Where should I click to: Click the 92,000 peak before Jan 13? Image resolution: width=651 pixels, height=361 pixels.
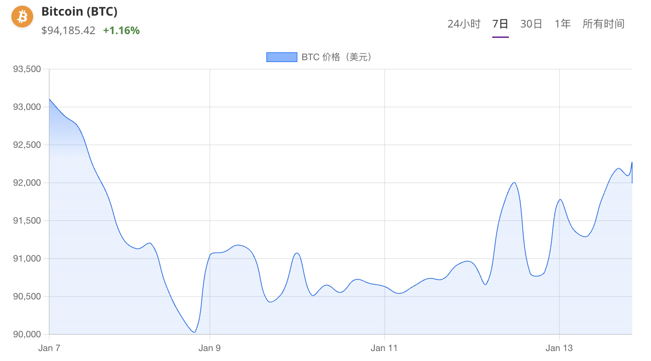click(x=514, y=182)
